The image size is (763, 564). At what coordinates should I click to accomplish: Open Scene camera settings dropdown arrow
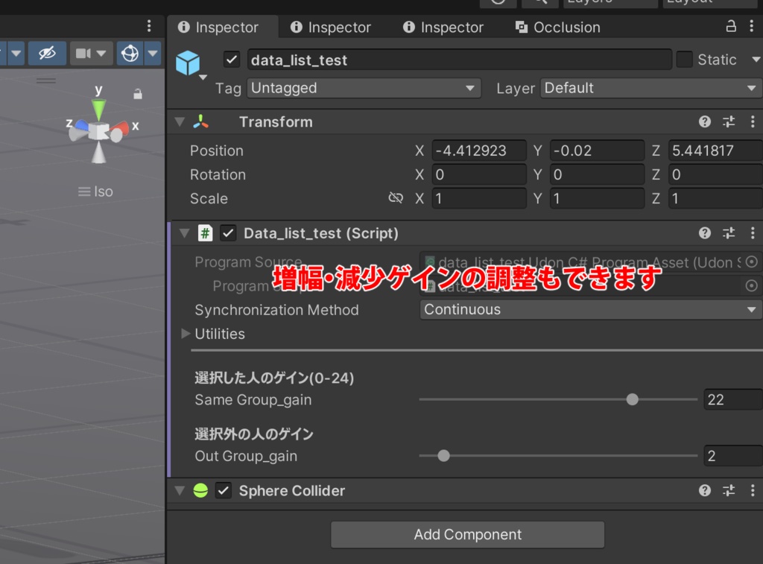tap(101, 53)
